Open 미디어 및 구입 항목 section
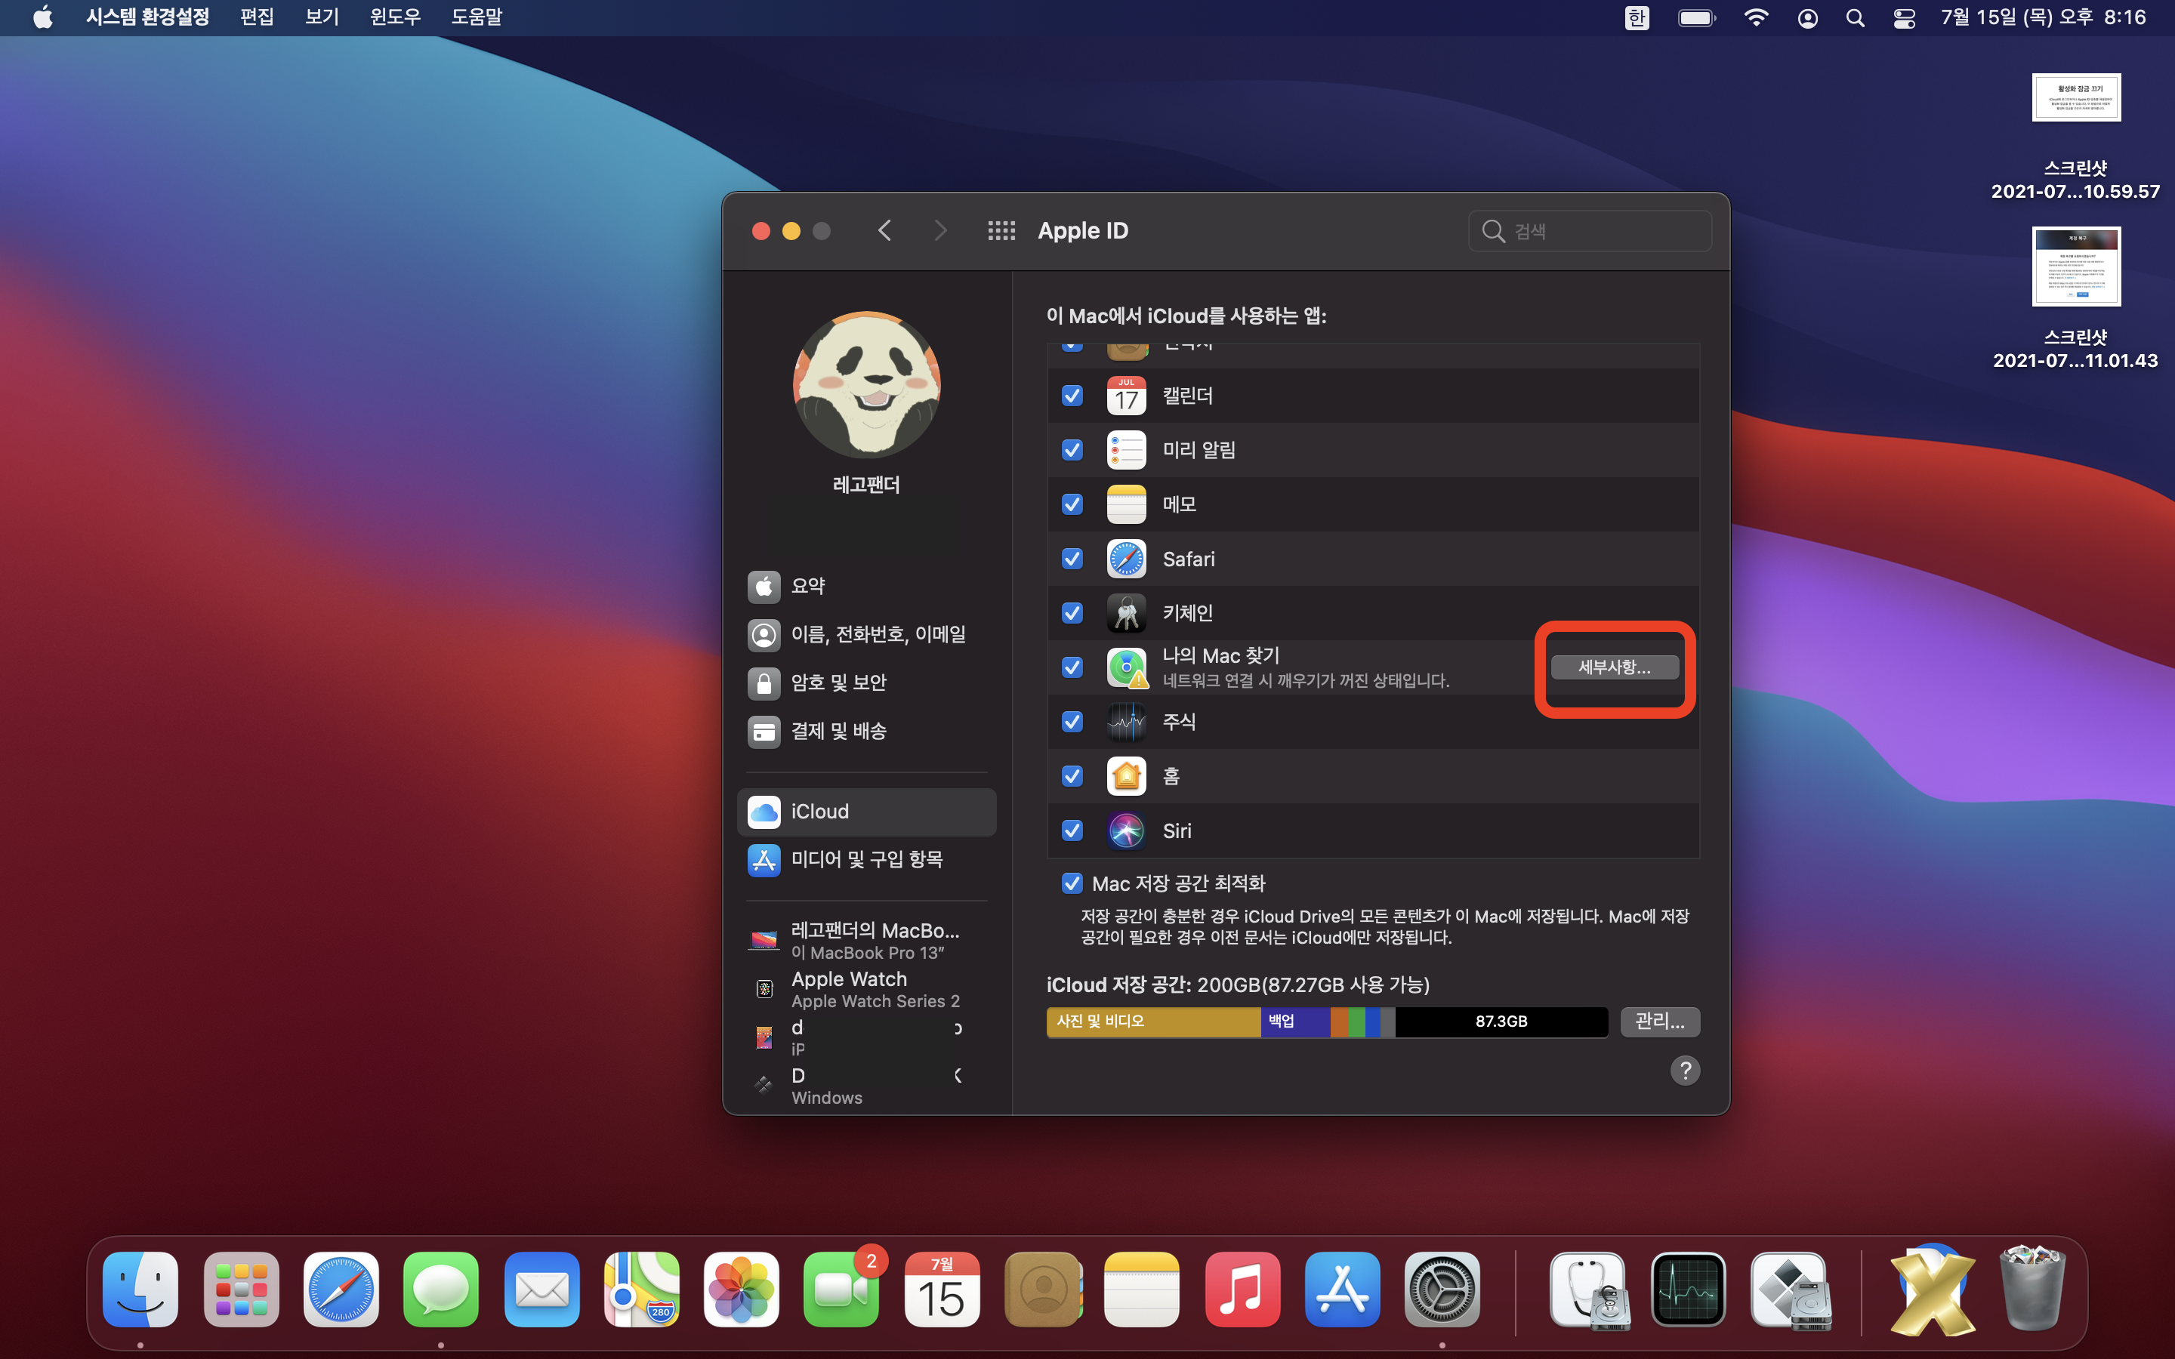2175x1359 pixels. (865, 859)
